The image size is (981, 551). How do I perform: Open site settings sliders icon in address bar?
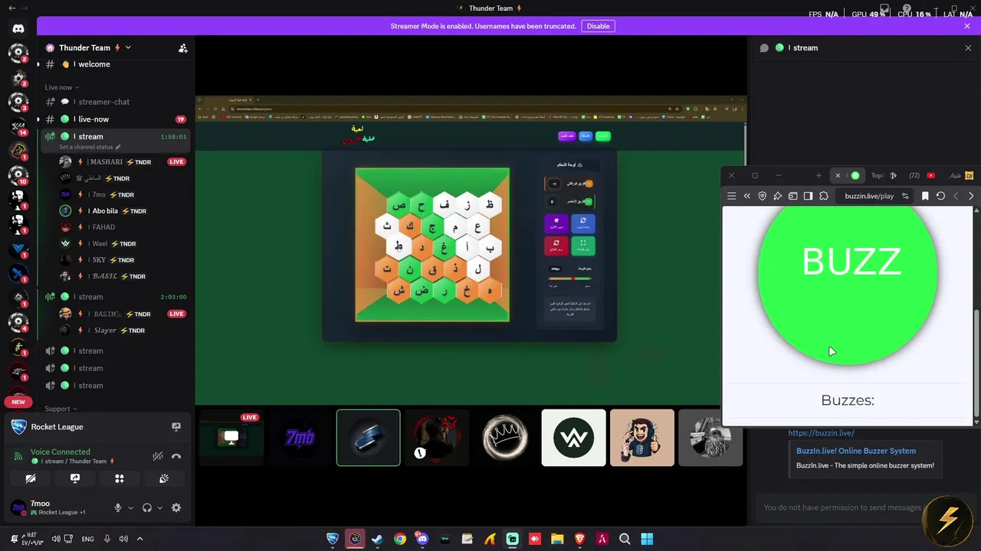point(905,196)
